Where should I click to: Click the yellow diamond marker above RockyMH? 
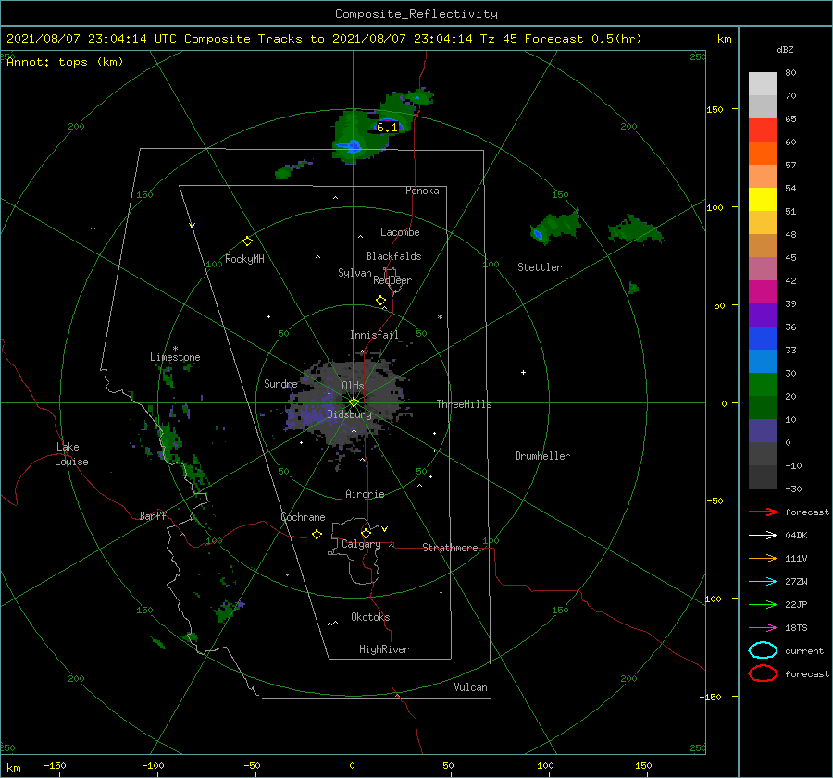[x=247, y=241]
